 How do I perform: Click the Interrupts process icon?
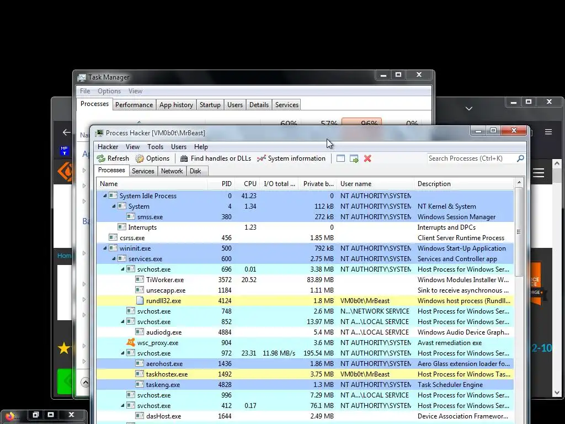[x=122, y=227]
